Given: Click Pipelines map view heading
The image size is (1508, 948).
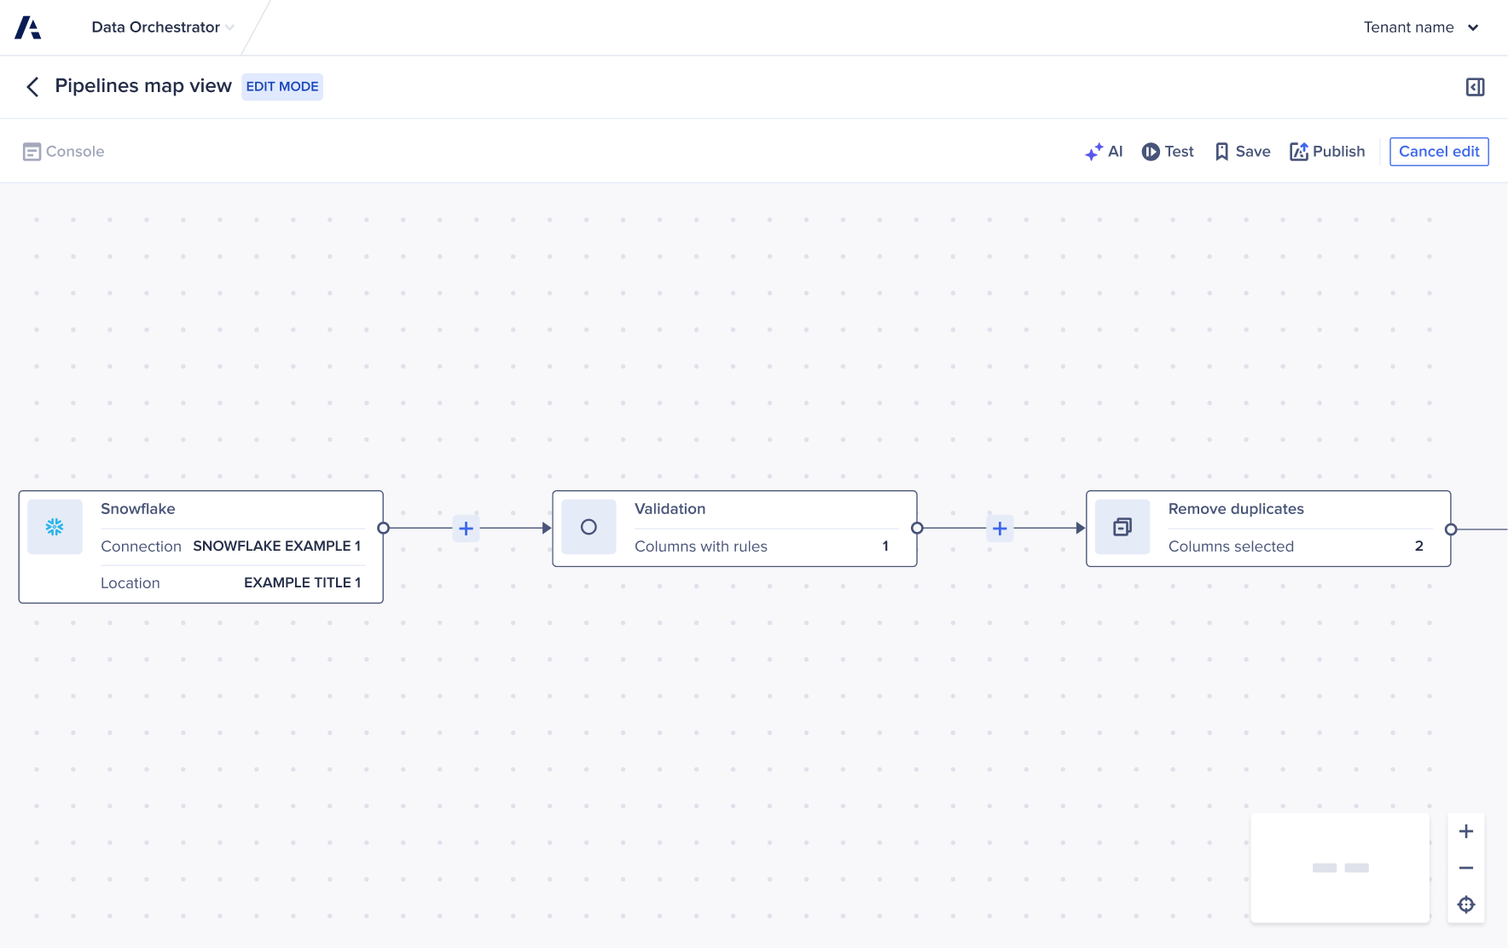Looking at the screenshot, I should [x=143, y=86].
